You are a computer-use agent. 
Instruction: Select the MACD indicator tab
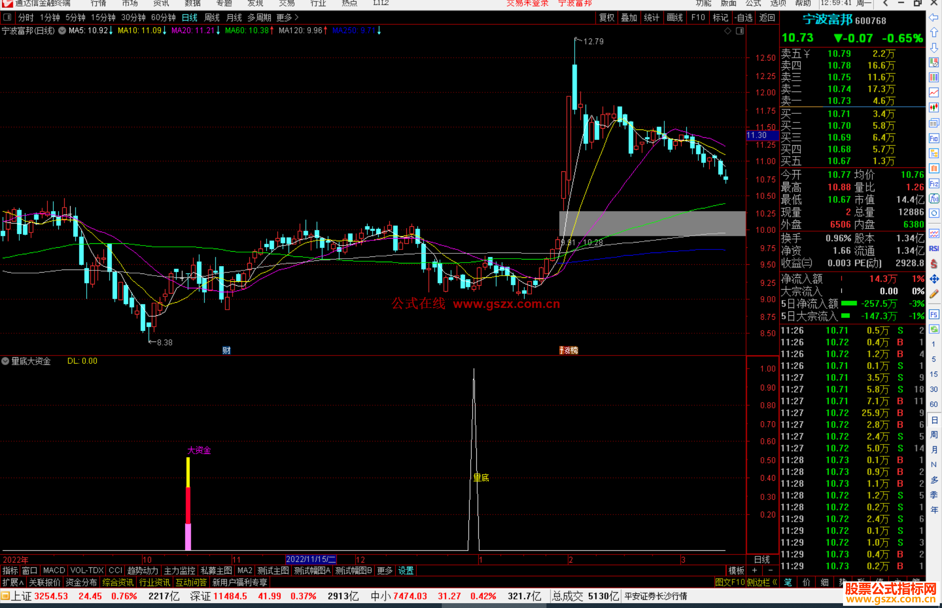pos(54,570)
